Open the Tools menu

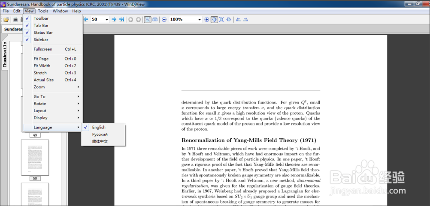point(43,11)
